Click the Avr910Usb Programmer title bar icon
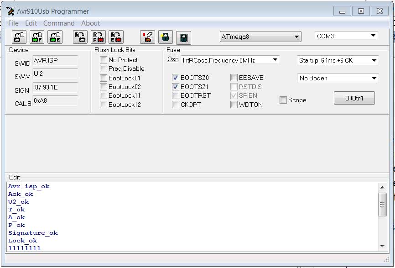This screenshot has width=395, height=268. pyautogui.click(x=10, y=11)
